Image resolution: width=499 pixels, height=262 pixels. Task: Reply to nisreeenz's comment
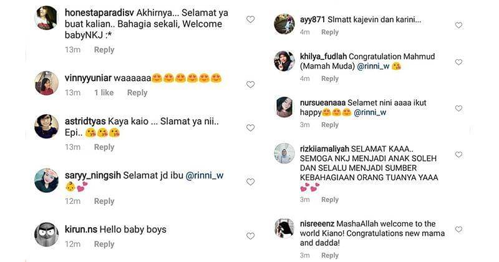click(x=330, y=255)
